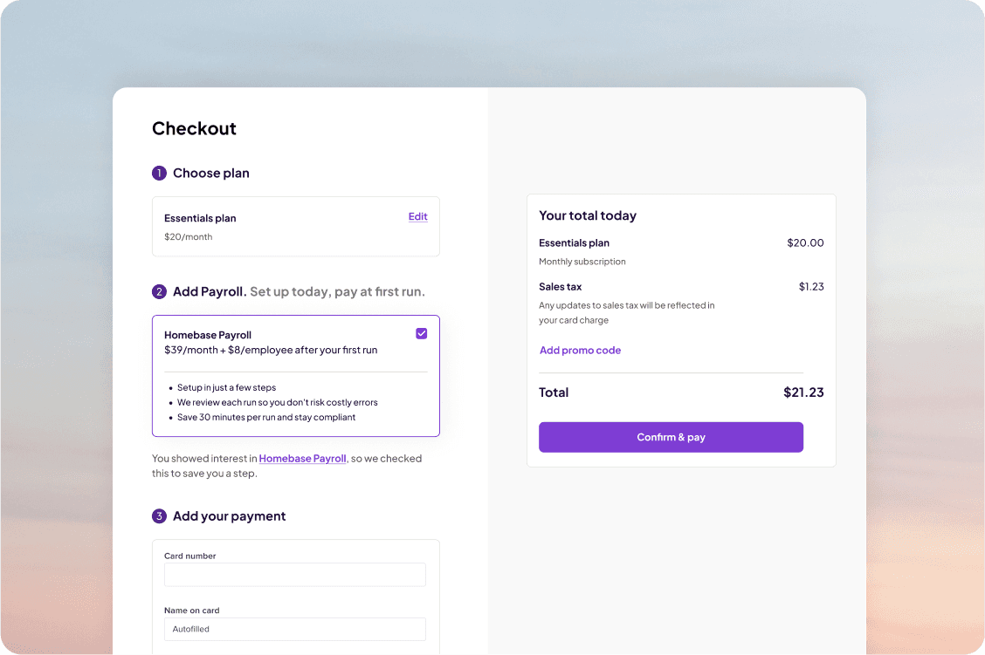Image resolution: width=985 pixels, height=655 pixels.
Task: Click the 'Choose plan' step heading
Action: point(211,174)
